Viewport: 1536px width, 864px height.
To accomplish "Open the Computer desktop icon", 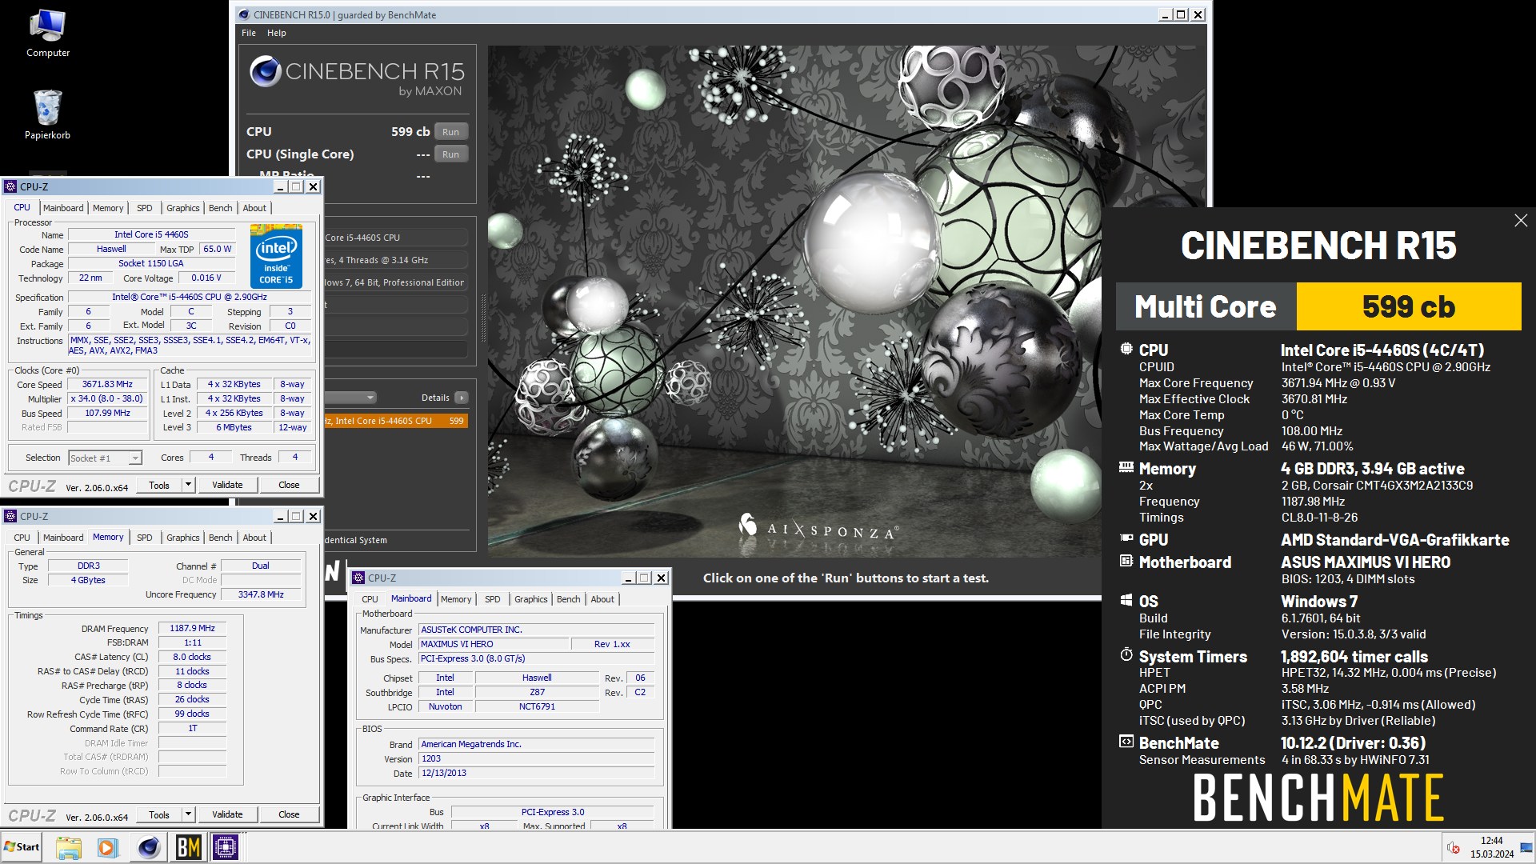I will coord(48,34).
